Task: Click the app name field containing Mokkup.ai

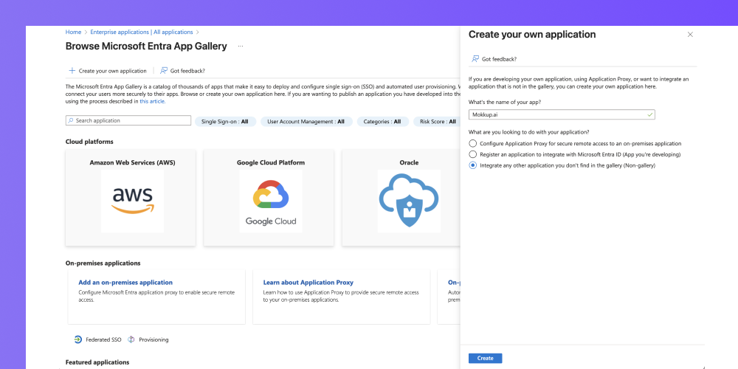Action: click(562, 114)
